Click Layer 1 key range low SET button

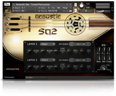pos(71,44)
